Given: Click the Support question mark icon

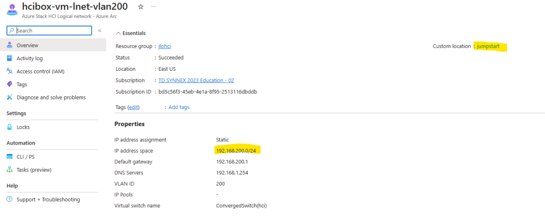Looking at the screenshot, I should (x=10, y=200).
